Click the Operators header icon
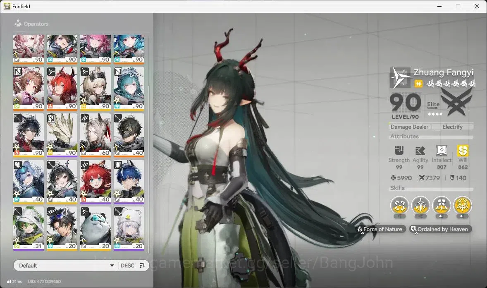The height and width of the screenshot is (288, 487). [x=18, y=23]
